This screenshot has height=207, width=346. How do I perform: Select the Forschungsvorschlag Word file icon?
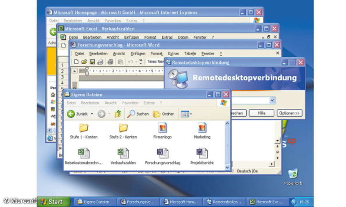click(x=163, y=153)
